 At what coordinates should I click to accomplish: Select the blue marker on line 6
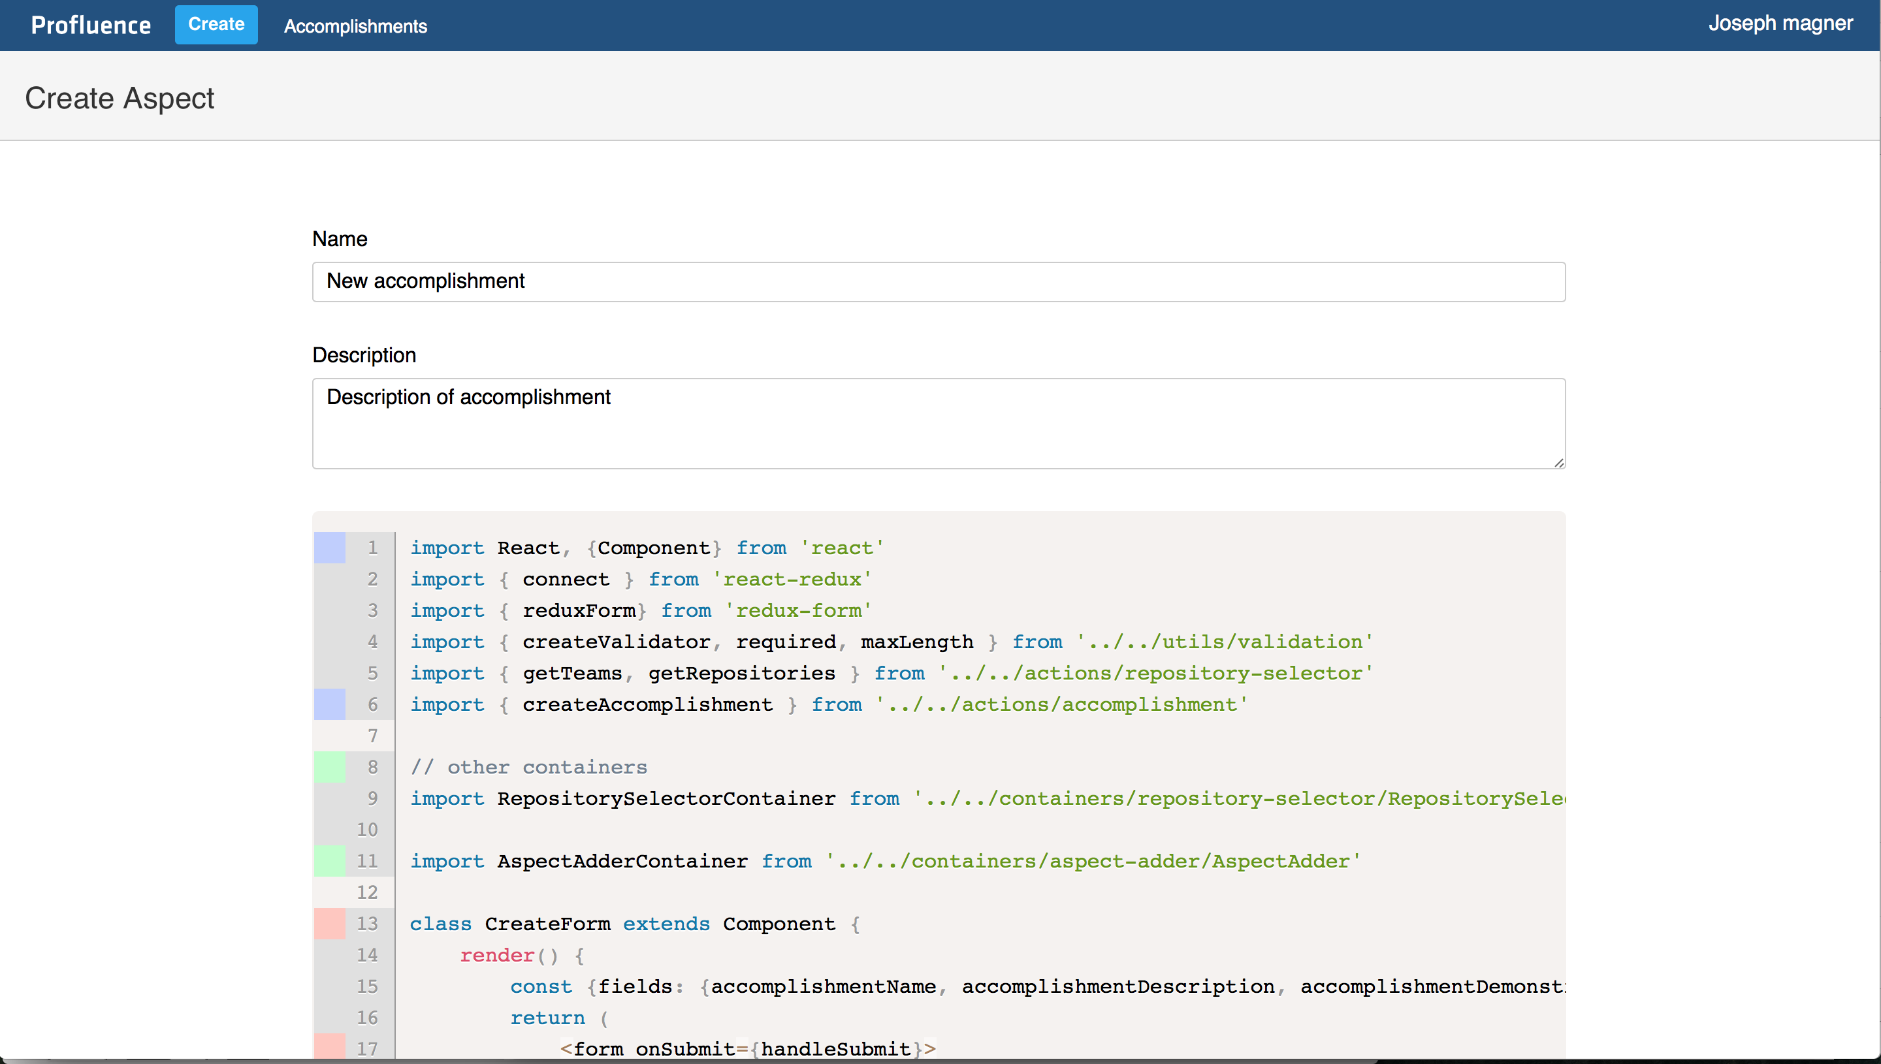point(330,704)
